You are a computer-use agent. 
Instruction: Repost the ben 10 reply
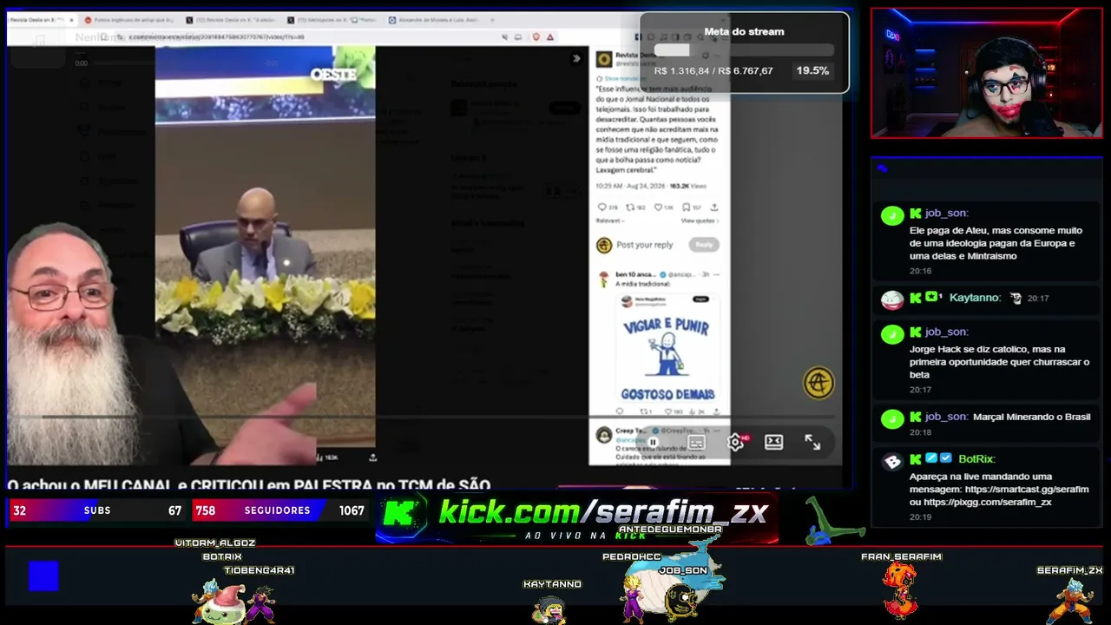645,411
